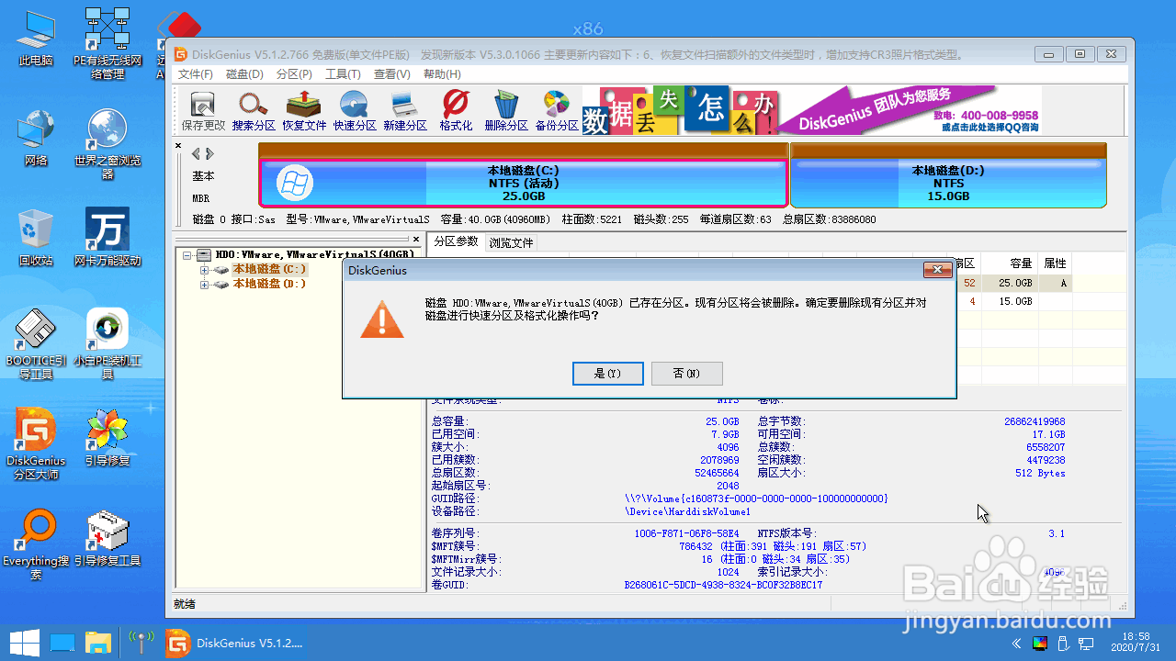This screenshot has width=1176, height=661.
Task: Open the 帮助(H) menu
Action: click(x=442, y=74)
